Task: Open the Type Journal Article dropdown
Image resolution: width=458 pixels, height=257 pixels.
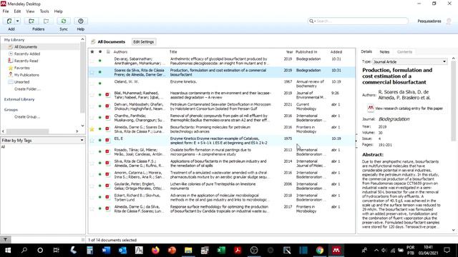Action: click(410, 62)
